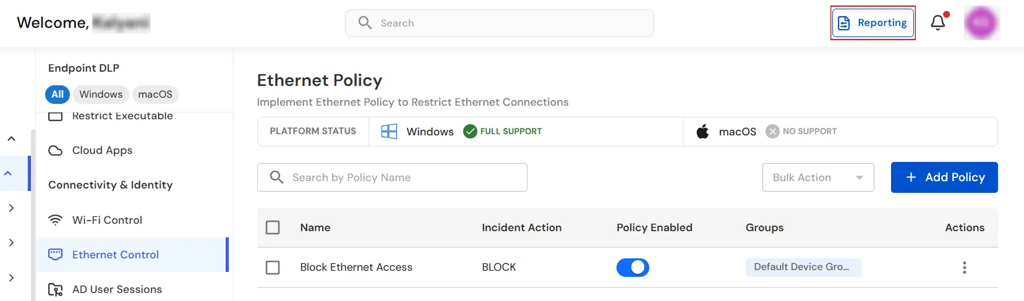Viewport: 1024px width, 301px height.
Task: Filter Endpoint DLP by Windows
Action: (x=101, y=94)
